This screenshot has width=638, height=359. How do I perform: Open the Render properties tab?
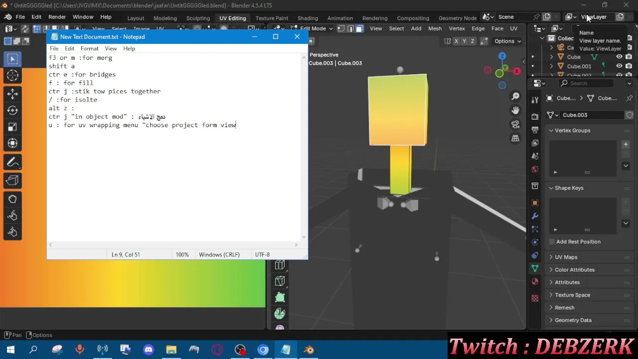pyautogui.click(x=535, y=117)
